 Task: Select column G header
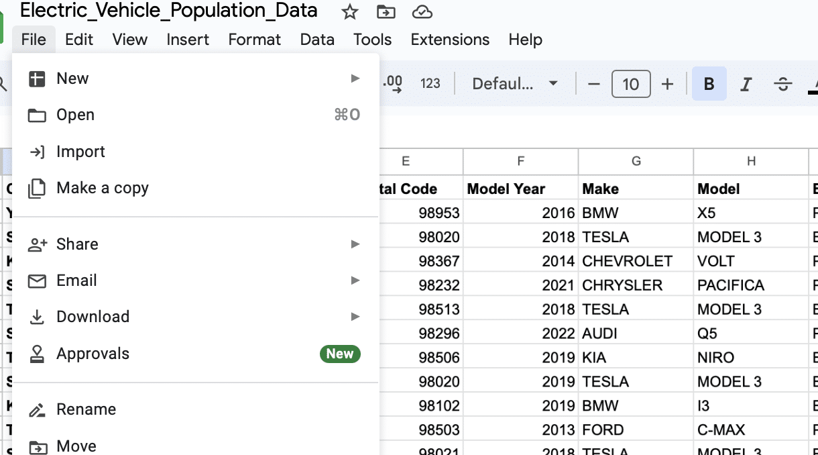pyautogui.click(x=636, y=161)
